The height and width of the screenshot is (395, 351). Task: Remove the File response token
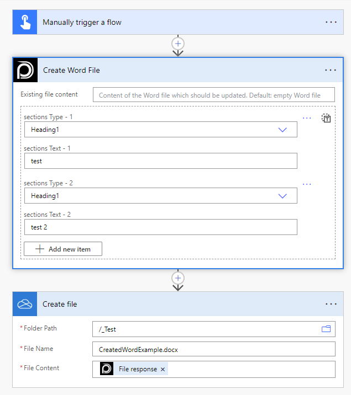[163, 369]
